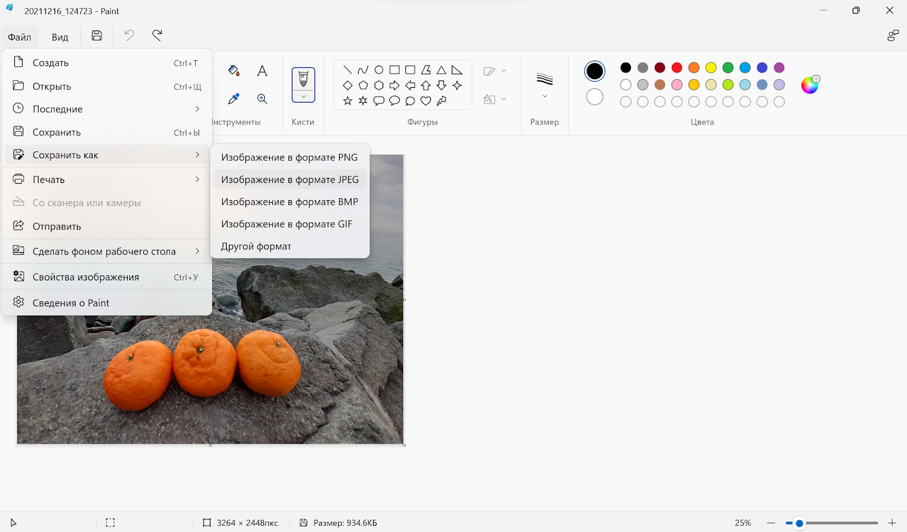Expand the Кисти brushes dropdown
The height and width of the screenshot is (532, 907).
tap(303, 97)
